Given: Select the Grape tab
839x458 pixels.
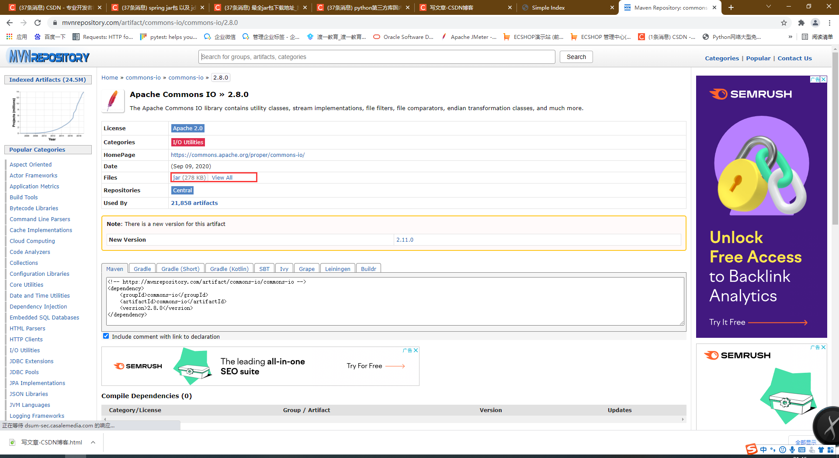Looking at the screenshot, I should [x=307, y=269].
